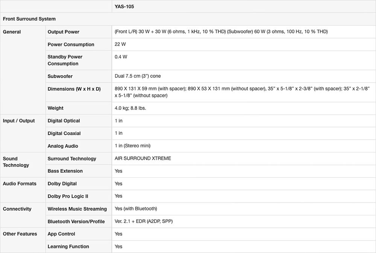This screenshot has height=253, width=376.
Task: Click the 22 W power consumption value
Action: tap(120, 44)
